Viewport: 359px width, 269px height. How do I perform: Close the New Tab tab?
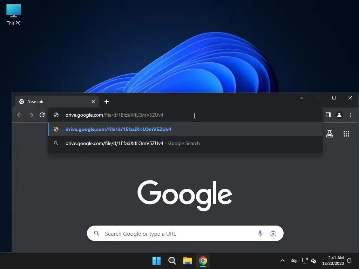93,102
